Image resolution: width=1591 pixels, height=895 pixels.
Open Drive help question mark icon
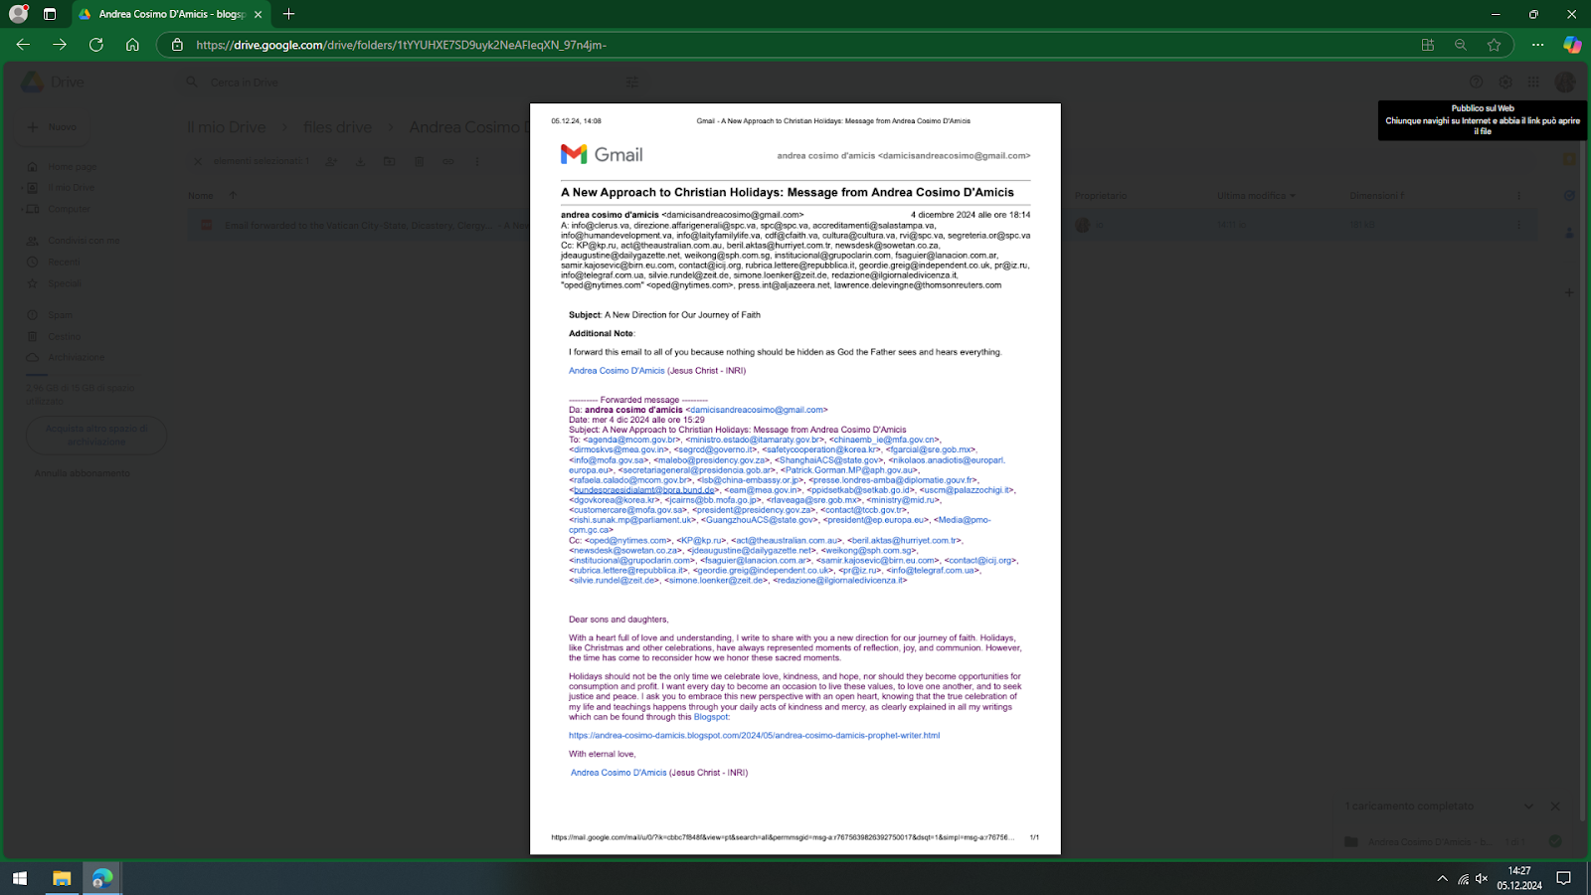pos(1477,83)
